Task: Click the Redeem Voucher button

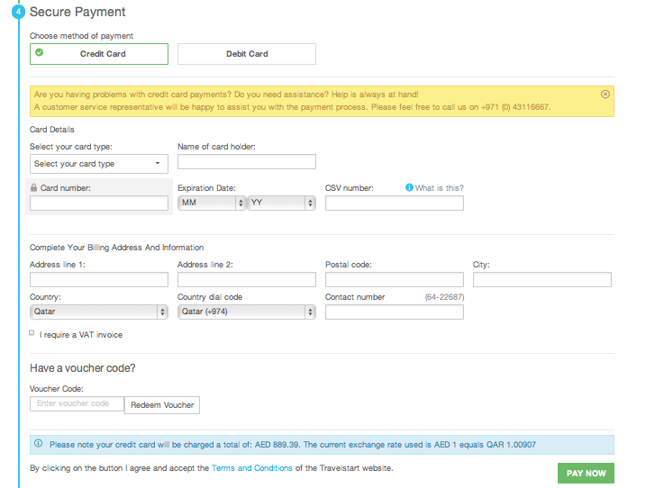Action: (162, 405)
